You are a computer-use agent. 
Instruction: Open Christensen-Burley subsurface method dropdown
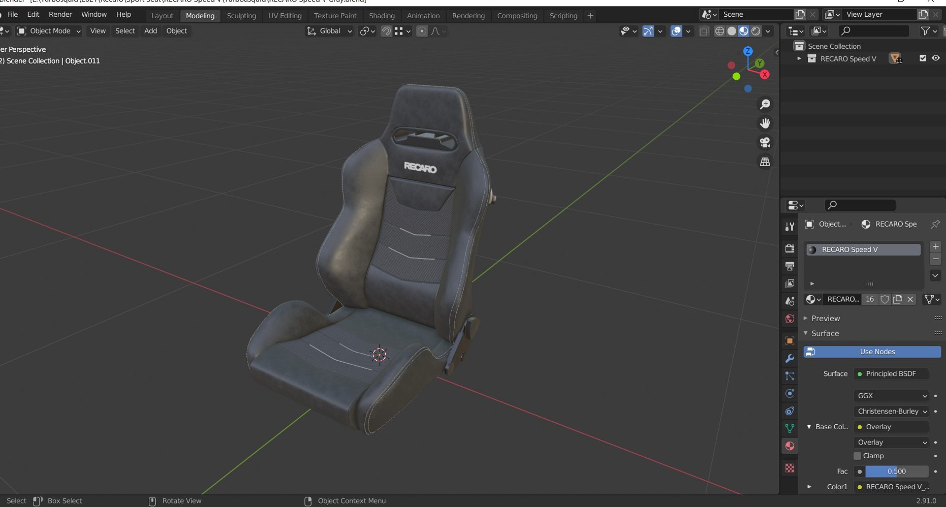891,411
